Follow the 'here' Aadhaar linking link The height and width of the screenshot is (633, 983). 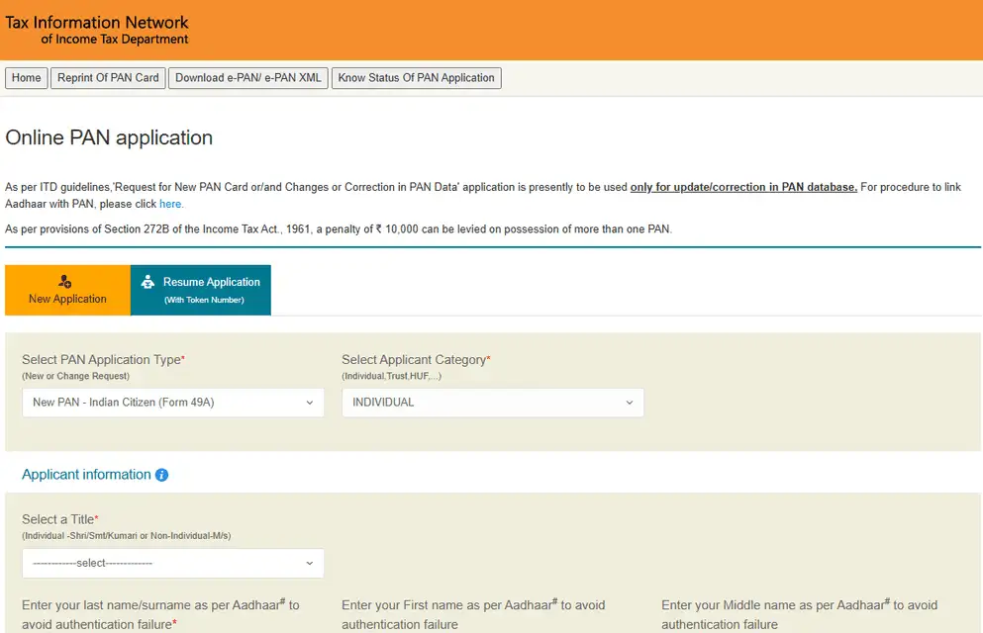170,204
